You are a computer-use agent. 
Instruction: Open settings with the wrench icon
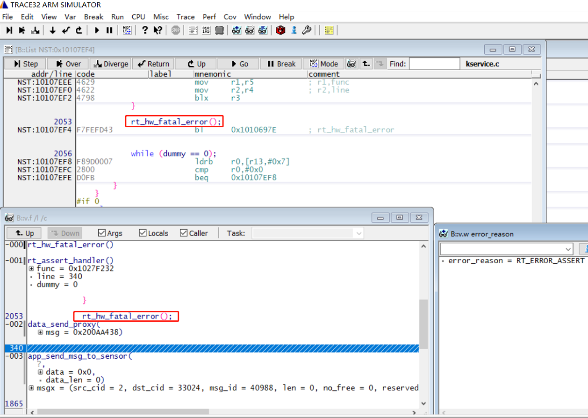click(x=307, y=30)
